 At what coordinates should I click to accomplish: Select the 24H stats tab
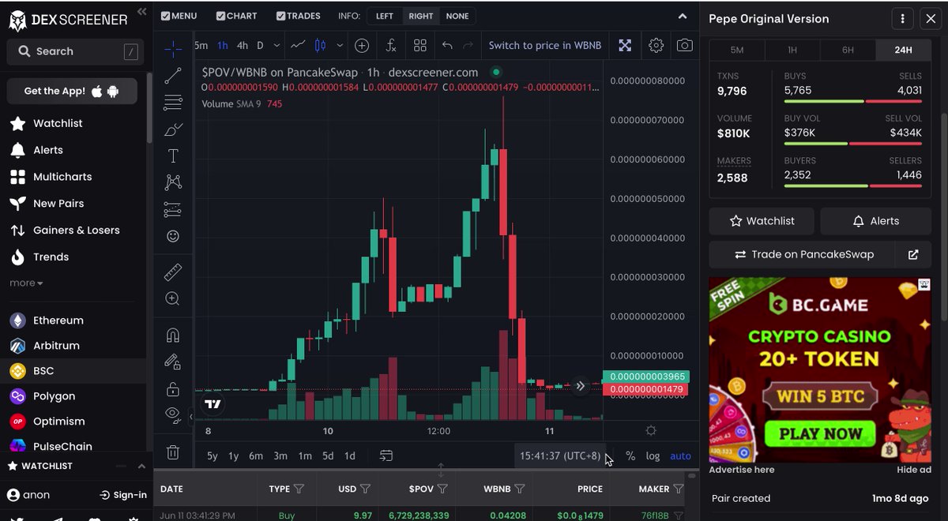pos(903,50)
